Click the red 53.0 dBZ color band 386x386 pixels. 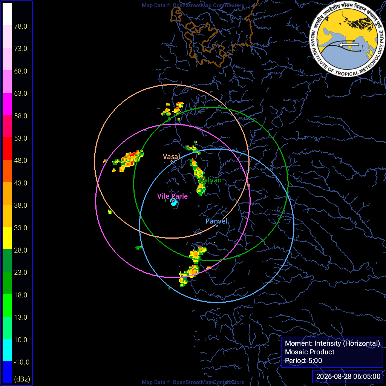(8, 149)
